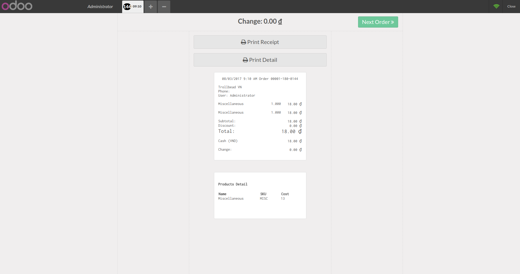This screenshot has width=520, height=274.
Task: Select the Change: label on receipt
Action: pos(225,150)
